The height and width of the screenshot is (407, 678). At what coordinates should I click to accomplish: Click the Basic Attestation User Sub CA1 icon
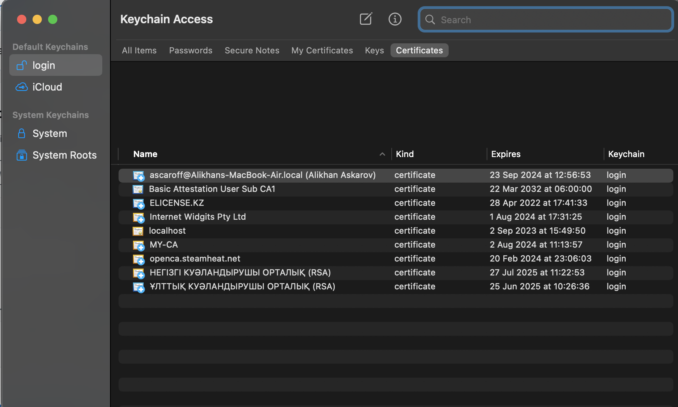coord(138,189)
